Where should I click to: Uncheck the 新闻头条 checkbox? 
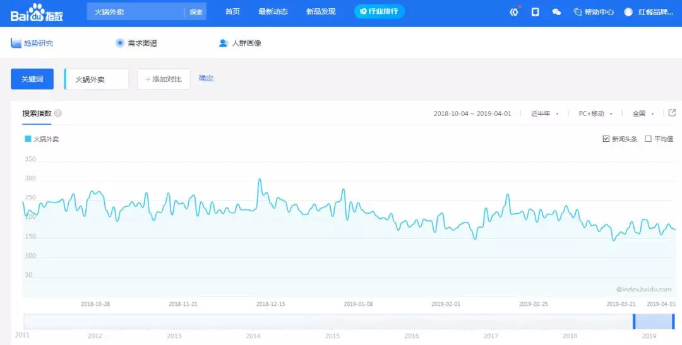point(606,139)
